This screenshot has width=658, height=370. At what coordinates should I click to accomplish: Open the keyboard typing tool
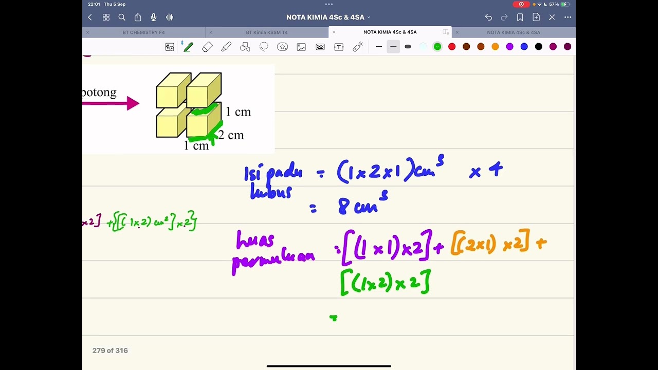320,47
